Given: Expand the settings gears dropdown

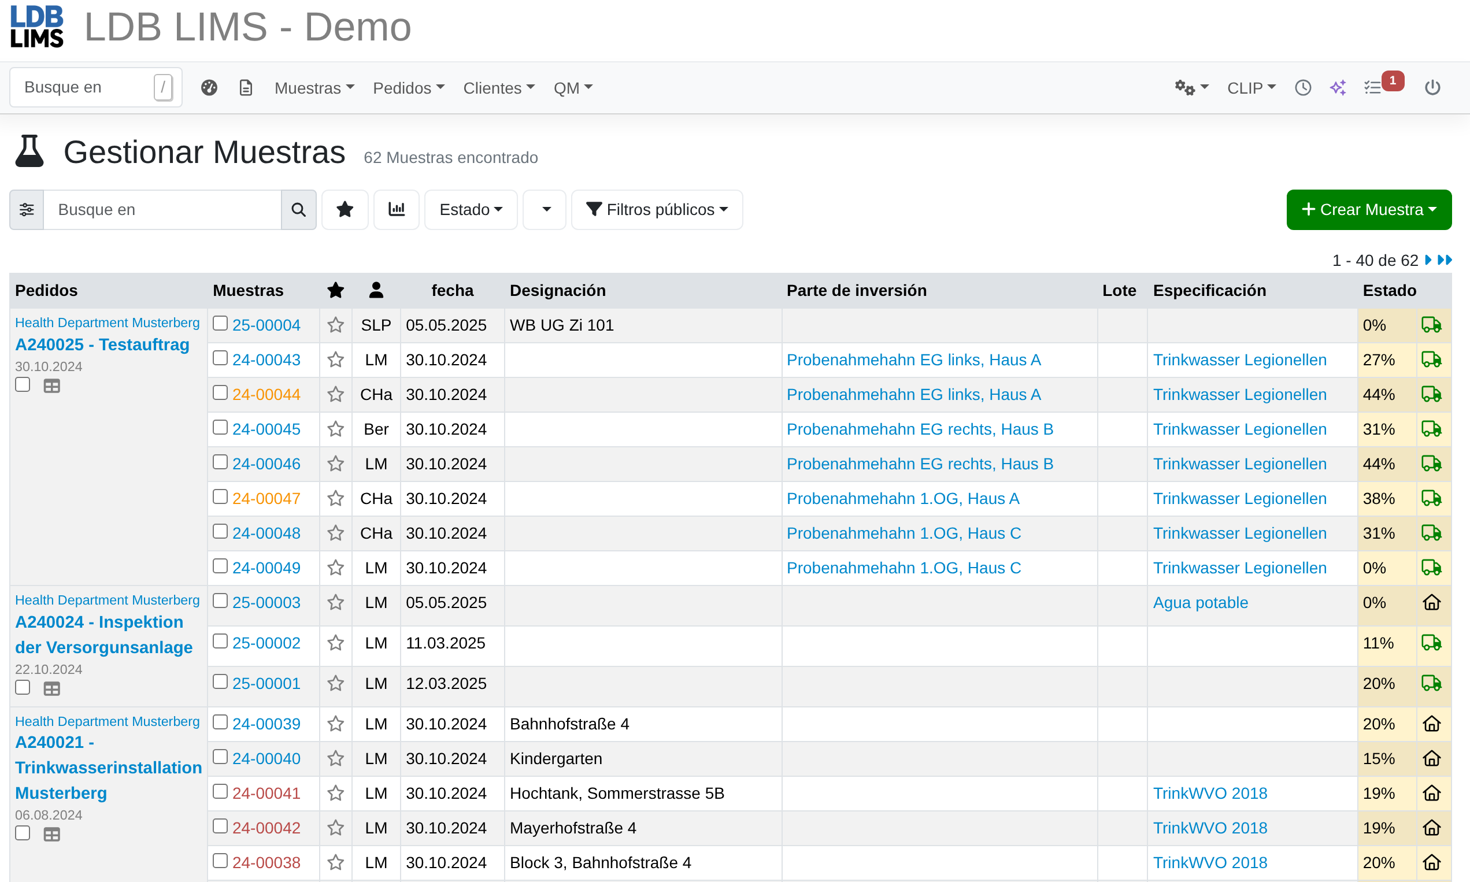Looking at the screenshot, I should pos(1191,88).
